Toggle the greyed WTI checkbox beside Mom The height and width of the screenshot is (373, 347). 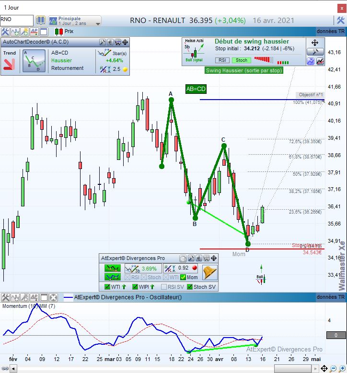[166, 277]
